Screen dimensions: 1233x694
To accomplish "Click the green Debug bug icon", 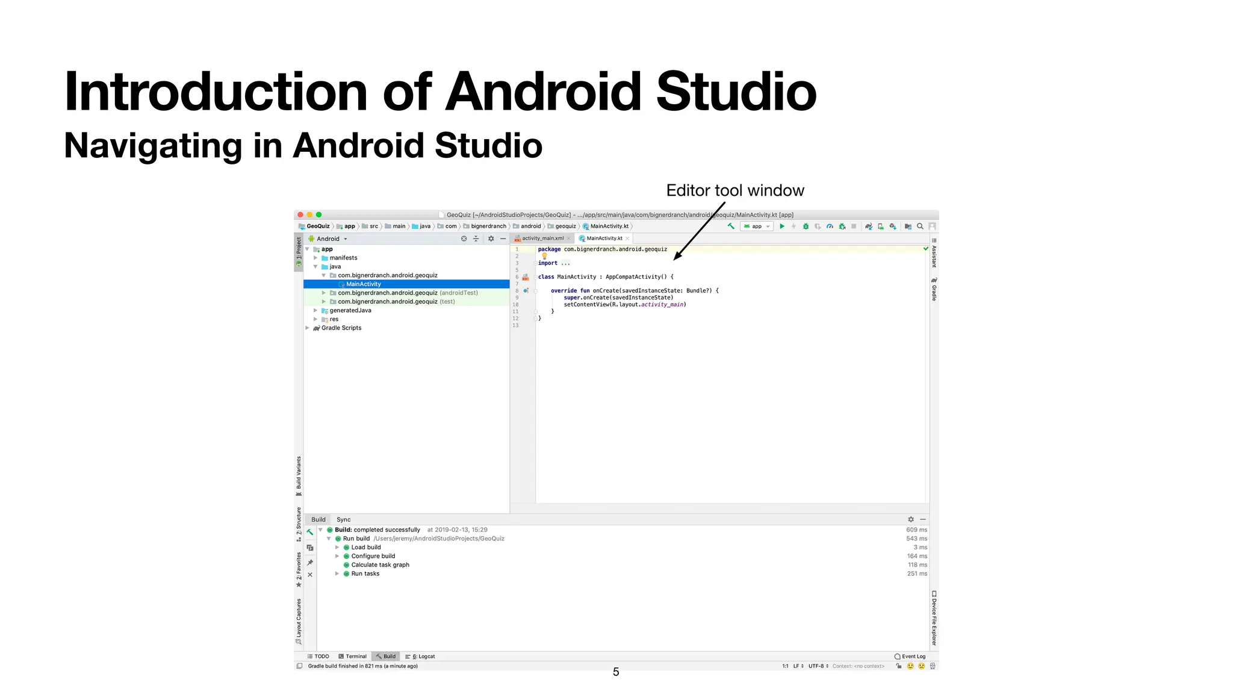I will pyautogui.click(x=806, y=227).
